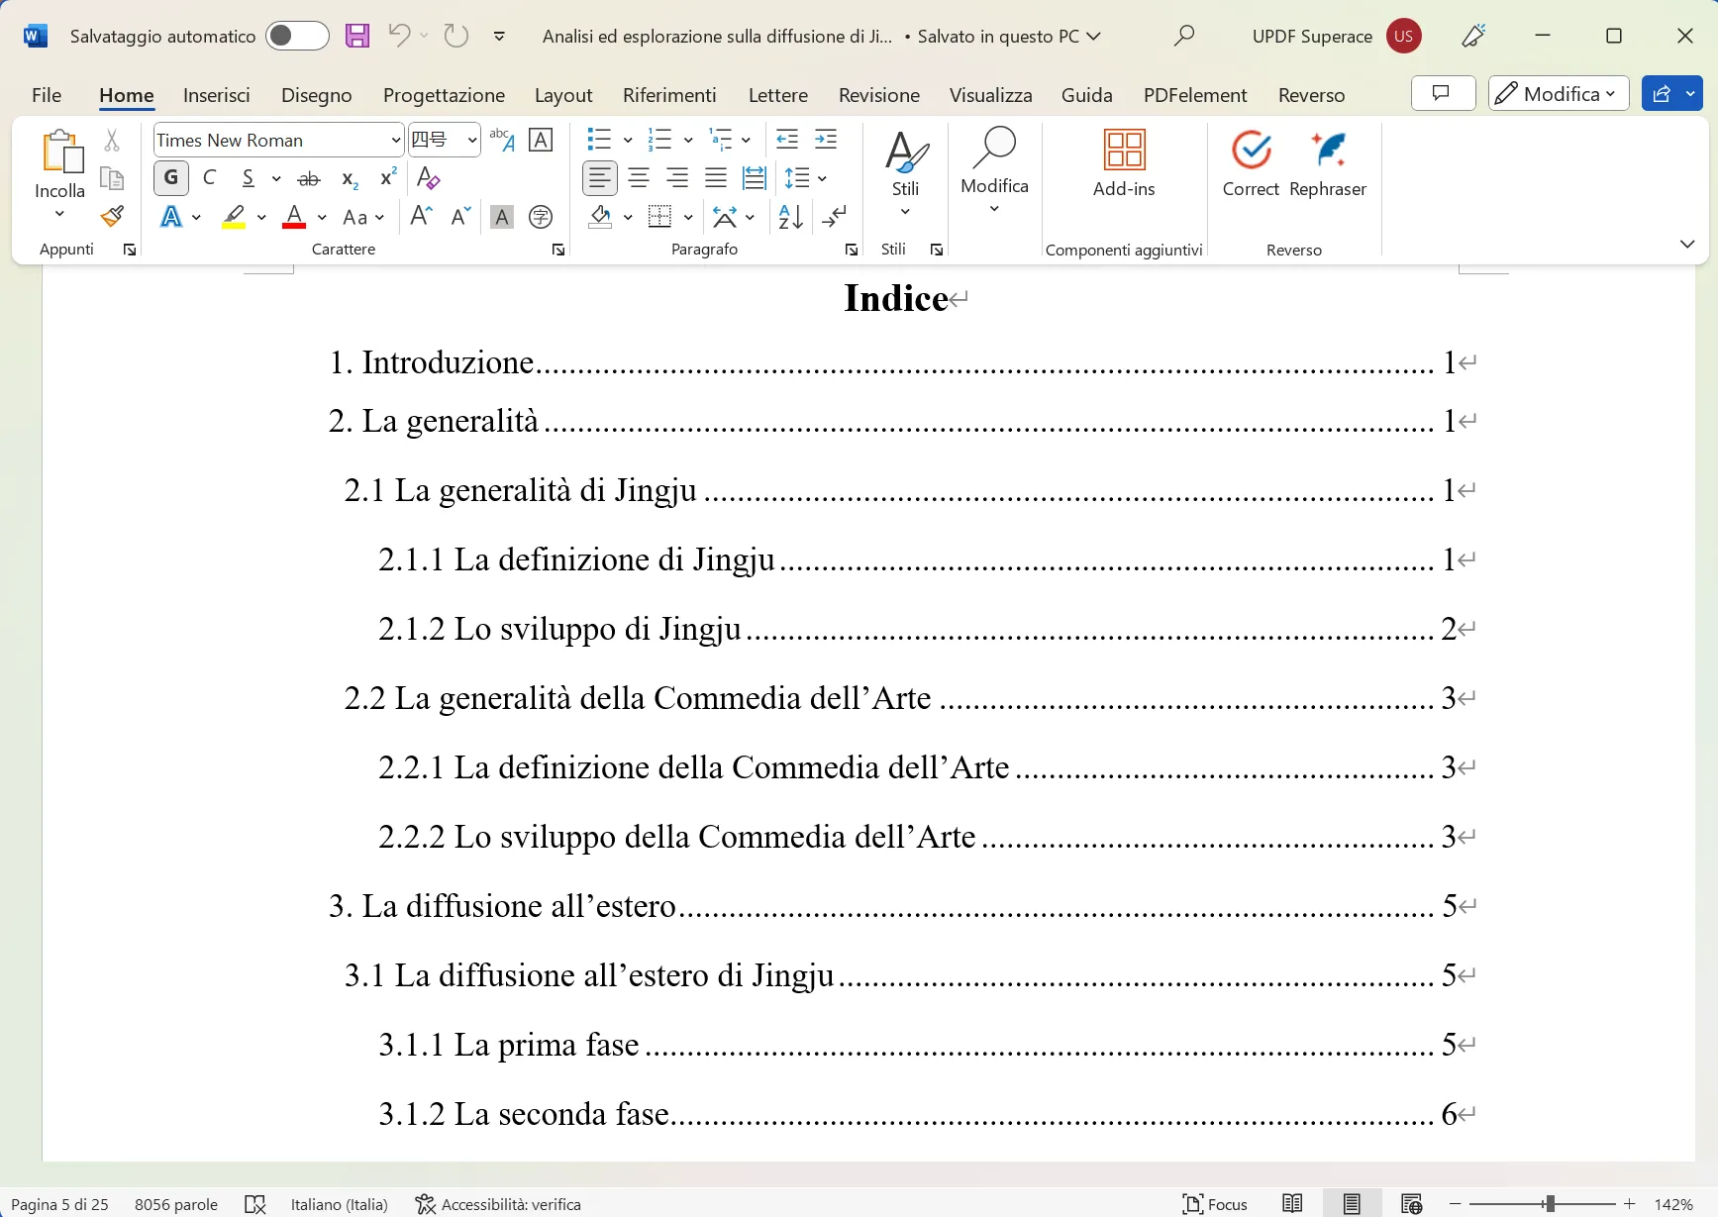Switch to Print Layout view

tap(1352, 1203)
